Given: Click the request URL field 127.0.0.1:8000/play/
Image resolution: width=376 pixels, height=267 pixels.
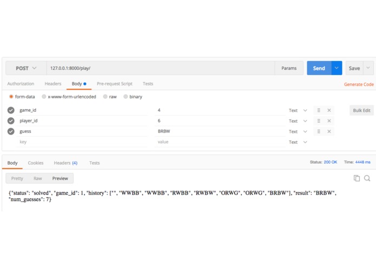Looking at the screenshot, I should coord(161,68).
